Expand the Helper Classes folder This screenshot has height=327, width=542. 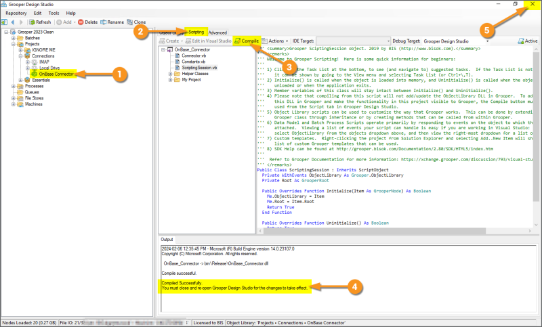click(x=169, y=74)
